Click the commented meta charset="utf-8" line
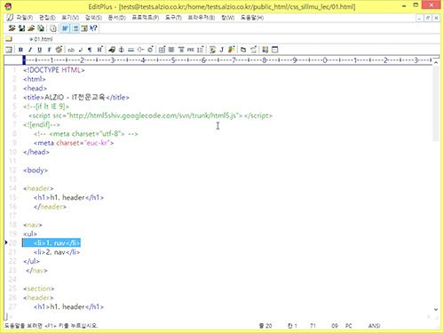The width and height of the screenshot is (444, 333). [86, 134]
